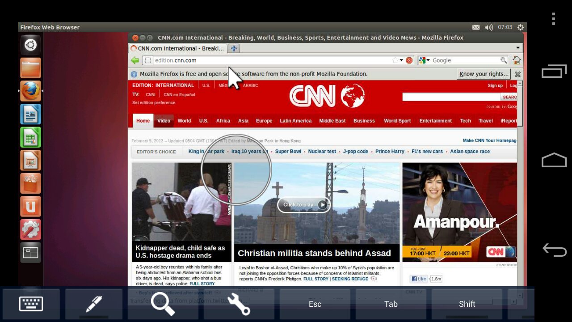
Task: Open World section in CNN nav
Action: coord(184,121)
